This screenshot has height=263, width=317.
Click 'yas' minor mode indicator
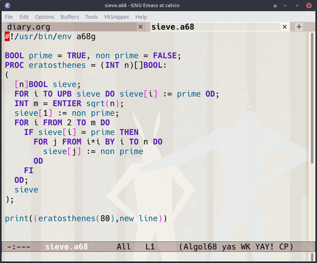coord(229,247)
